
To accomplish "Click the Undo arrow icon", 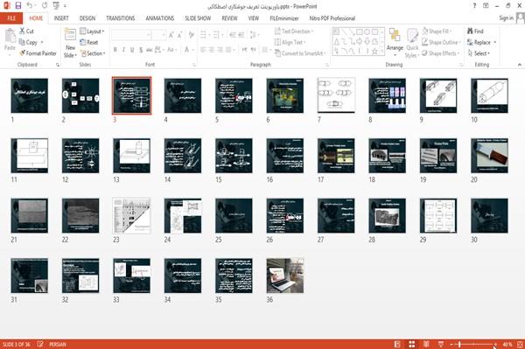I will (30, 6).
